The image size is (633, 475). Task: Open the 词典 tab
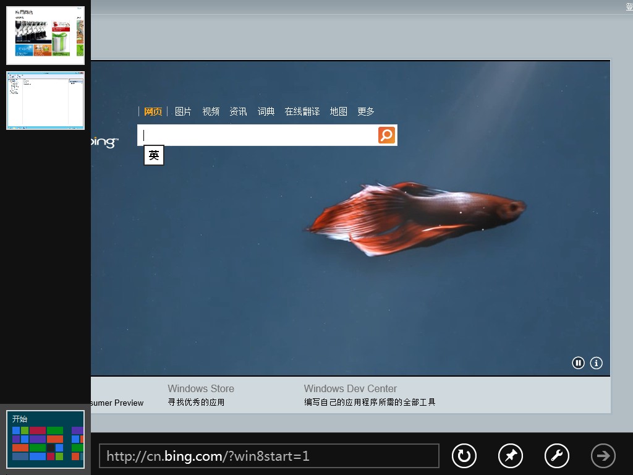(266, 111)
